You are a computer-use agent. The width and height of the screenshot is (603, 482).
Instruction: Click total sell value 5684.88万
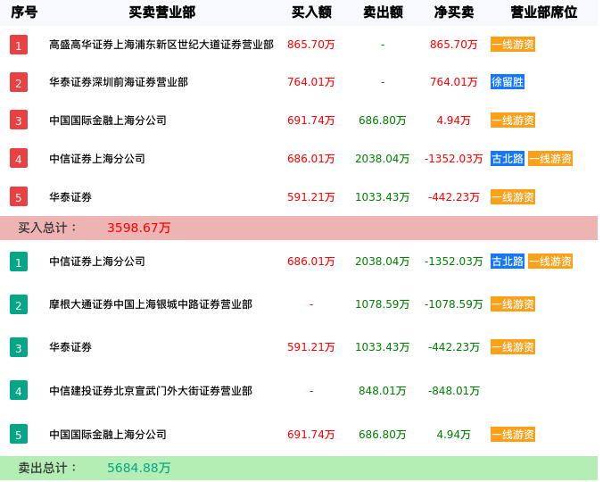pos(139,468)
